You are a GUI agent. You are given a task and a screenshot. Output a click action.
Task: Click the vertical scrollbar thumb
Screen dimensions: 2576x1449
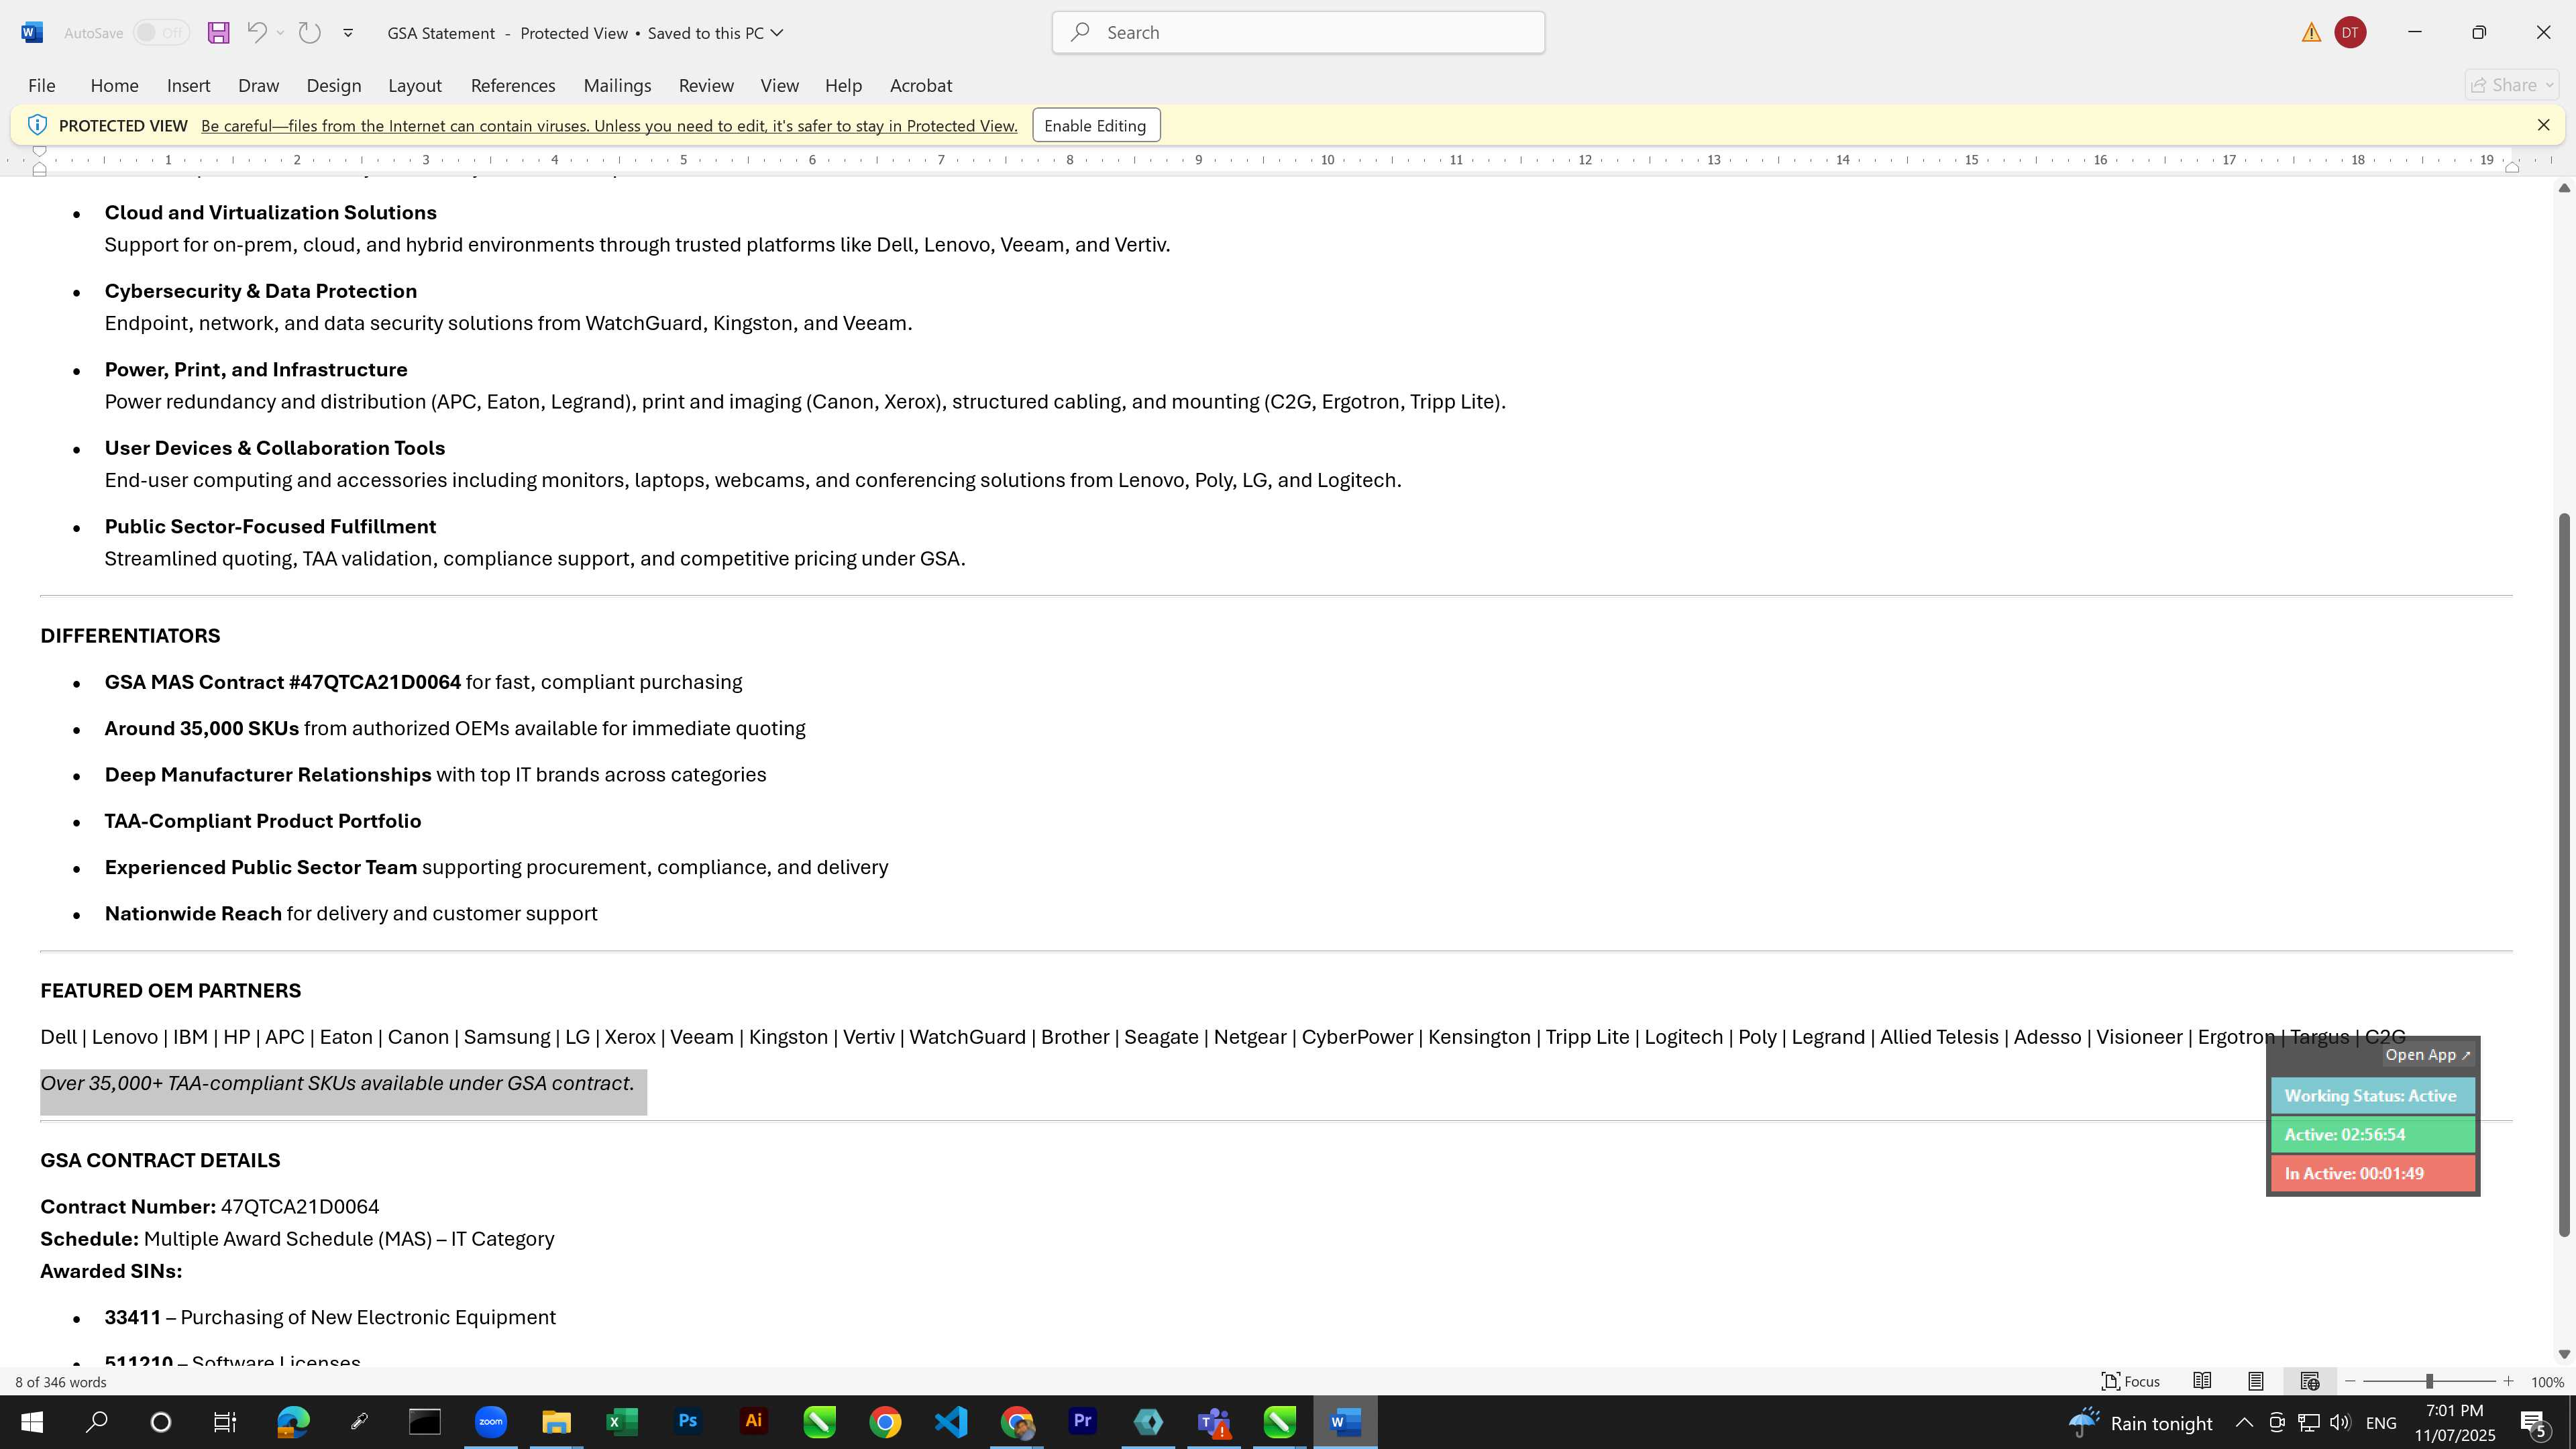coord(2563,876)
